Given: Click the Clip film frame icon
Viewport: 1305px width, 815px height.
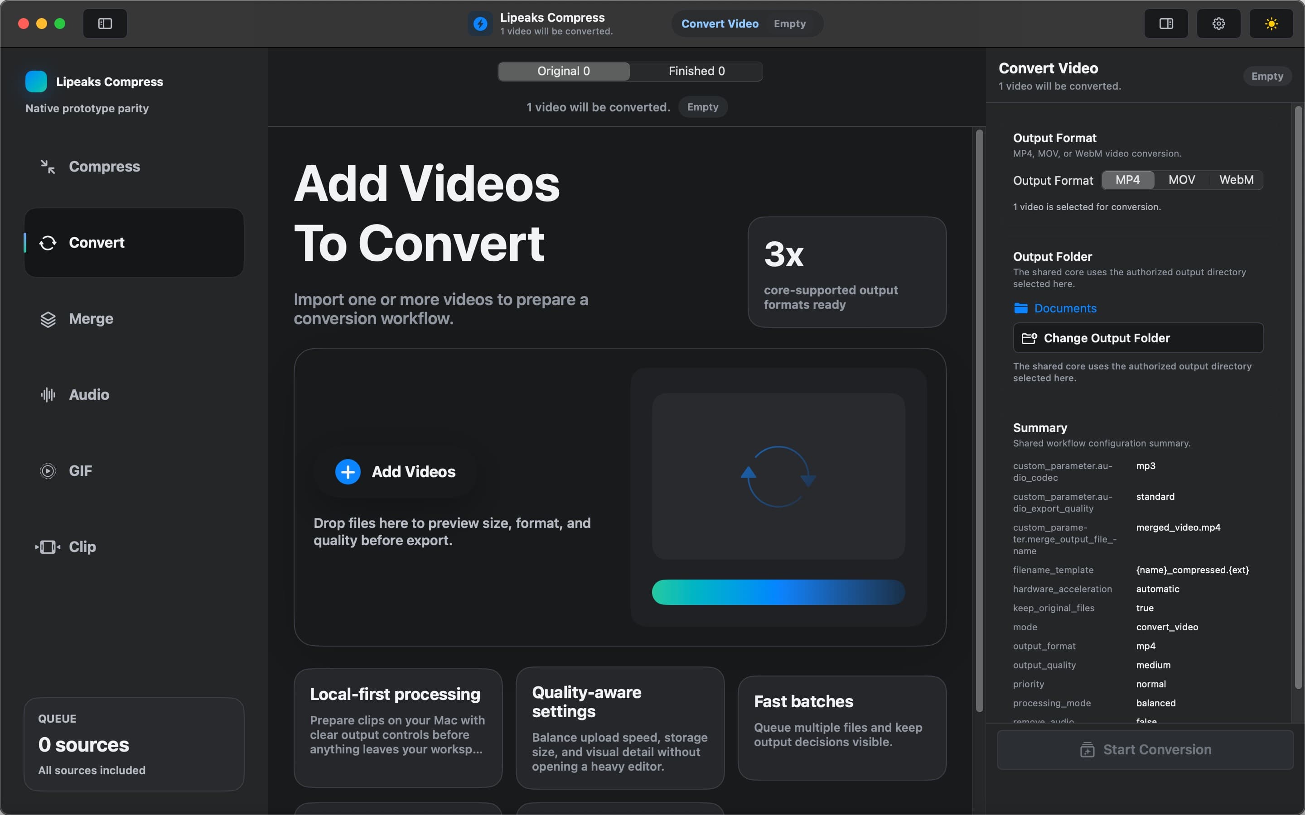Looking at the screenshot, I should pos(48,547).
